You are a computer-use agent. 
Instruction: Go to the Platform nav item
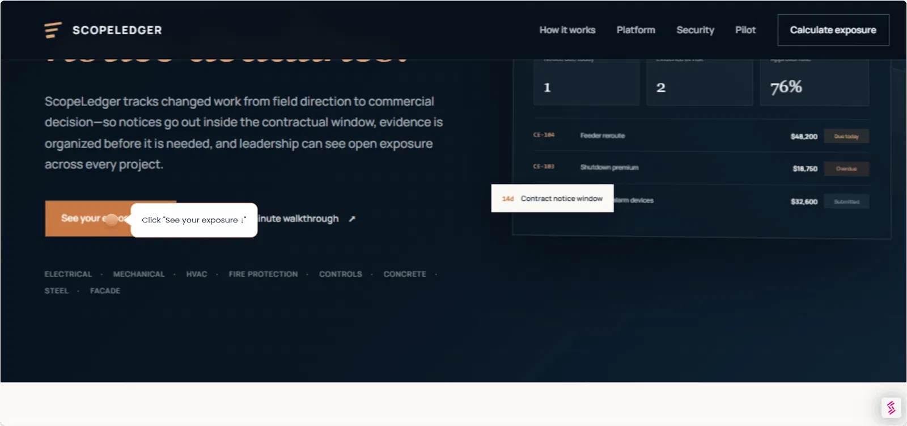point(635,30)
